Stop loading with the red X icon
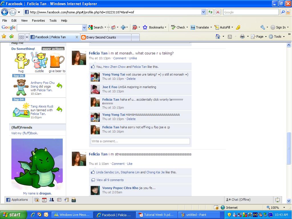The image size is (292, 219). click(x=218, y=12)
